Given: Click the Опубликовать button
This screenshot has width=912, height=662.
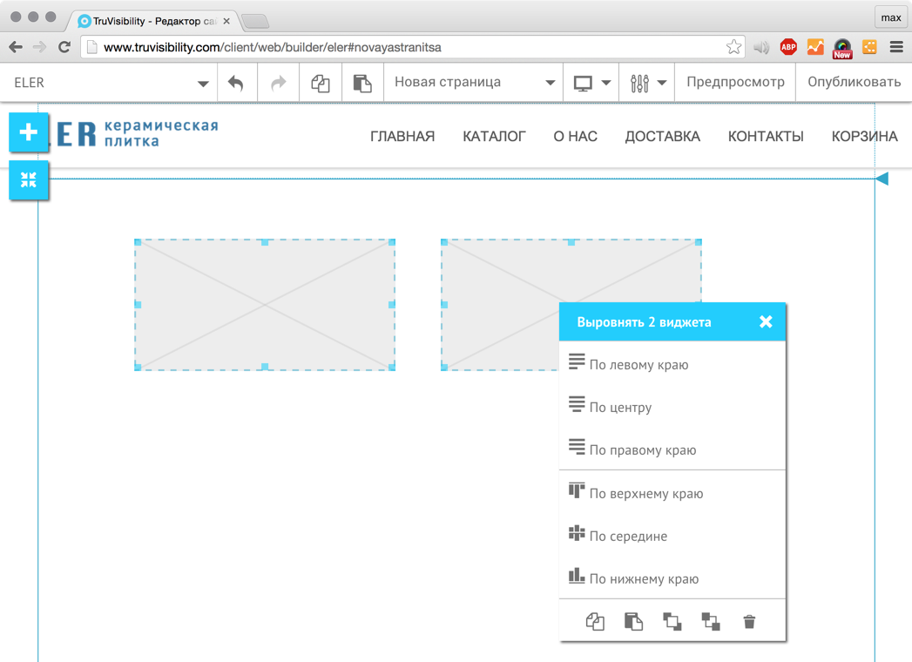Looking at the screenshot, I should (854, 82).
